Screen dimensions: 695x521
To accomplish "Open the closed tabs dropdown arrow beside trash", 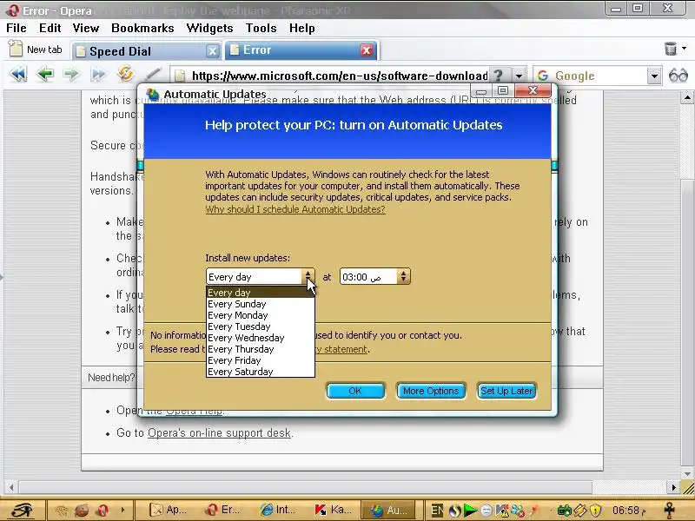I will point(685,49).
